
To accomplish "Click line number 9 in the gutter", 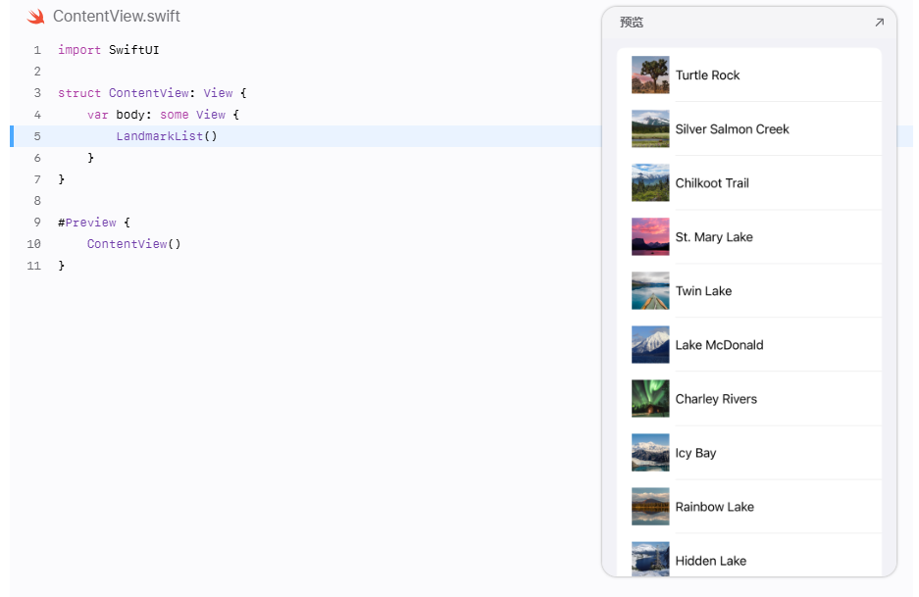I will [37, 223].
